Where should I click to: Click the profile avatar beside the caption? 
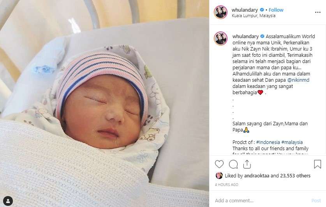pos(220,39)
